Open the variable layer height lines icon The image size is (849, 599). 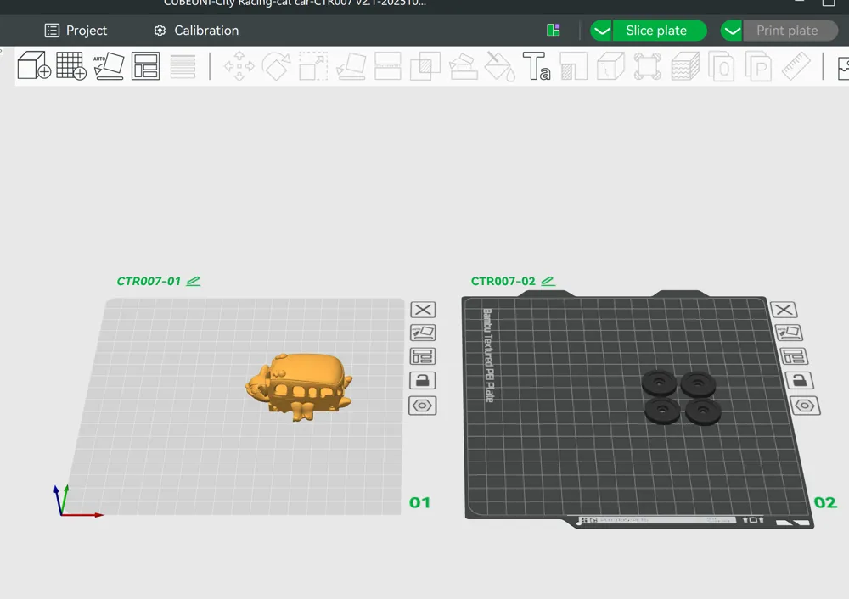(x=183, y=65)
